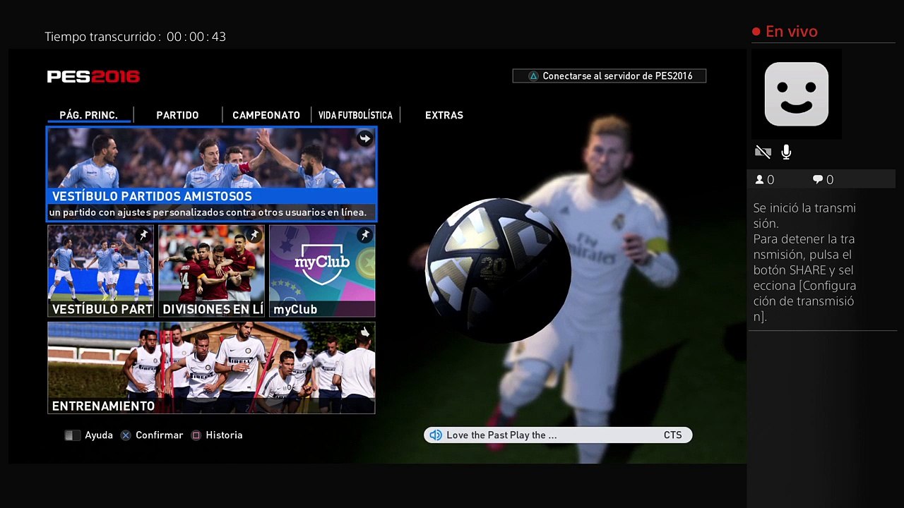Open the VIDA FUTBOLÍSTICA tab
The image size is (904, 508).
click(355, 115)
